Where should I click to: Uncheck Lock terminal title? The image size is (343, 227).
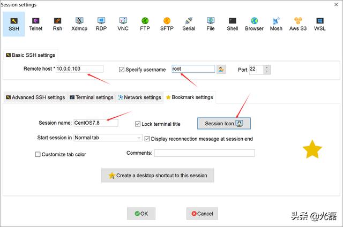pos(138,124)
